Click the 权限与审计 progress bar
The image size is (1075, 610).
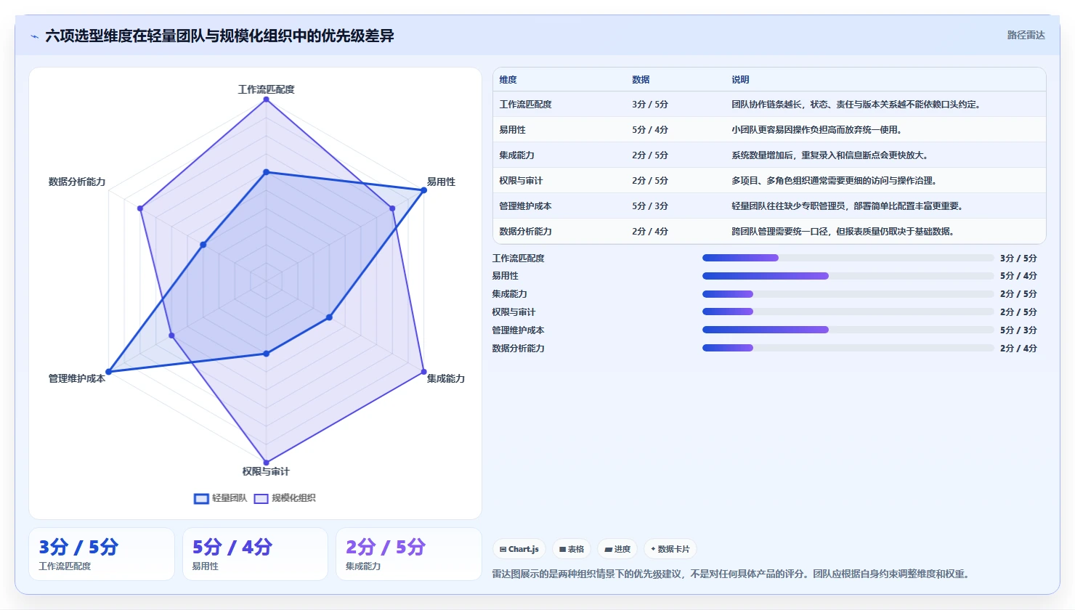click(848, 312)
